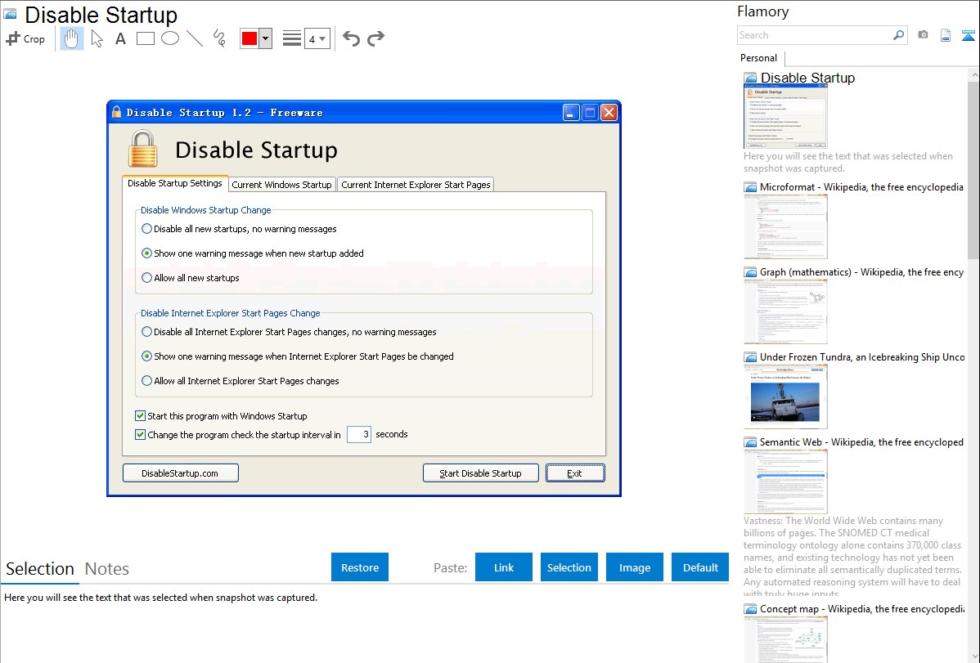
Task: Switch to the Notes tab
Action: 107,569
